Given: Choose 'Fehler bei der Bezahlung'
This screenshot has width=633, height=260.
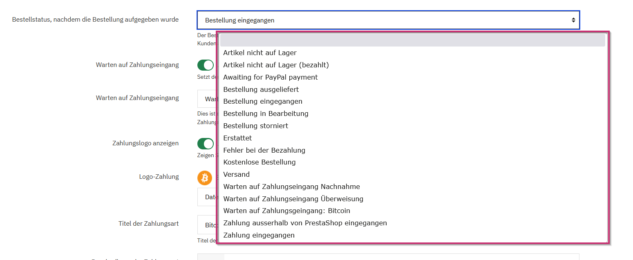Looking at the screenshot, I should pyautogui.click(x=264, y=150).
